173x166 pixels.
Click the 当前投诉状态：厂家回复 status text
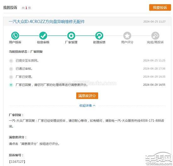pyautogui.click(x=26, y=51)
